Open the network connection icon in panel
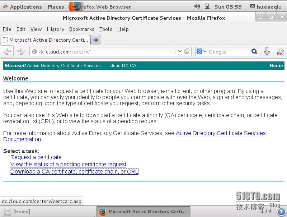 click(207, 6)
